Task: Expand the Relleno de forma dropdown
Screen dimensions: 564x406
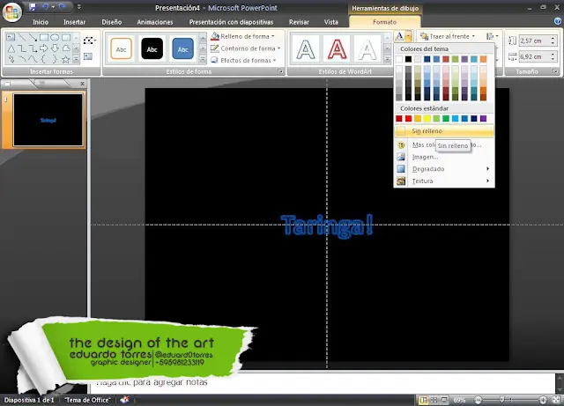Action: tap(246, 36)
